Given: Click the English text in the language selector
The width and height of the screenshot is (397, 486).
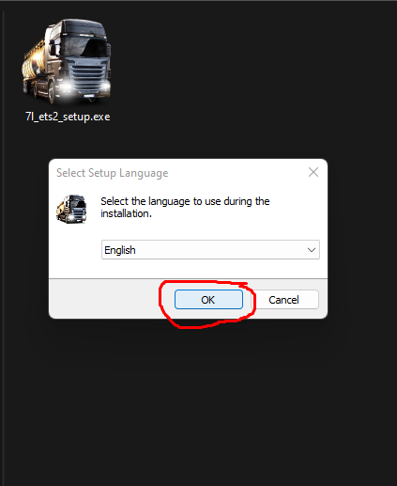Looking at the screenshot, I should coord(120,250).
